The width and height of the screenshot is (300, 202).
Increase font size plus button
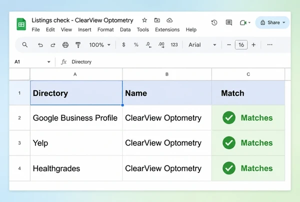[x=253, y=45]
